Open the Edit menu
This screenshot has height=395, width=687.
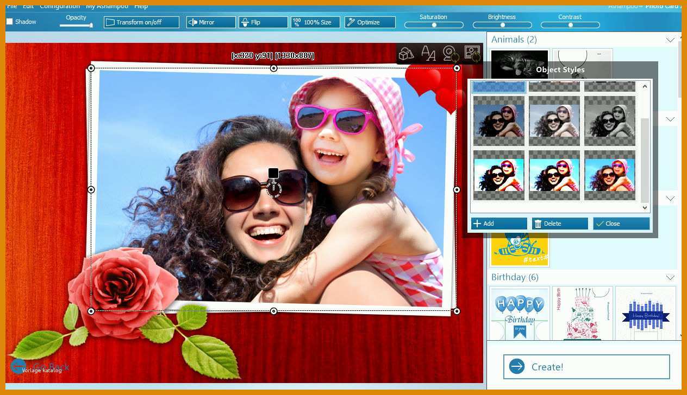[28, 6]
